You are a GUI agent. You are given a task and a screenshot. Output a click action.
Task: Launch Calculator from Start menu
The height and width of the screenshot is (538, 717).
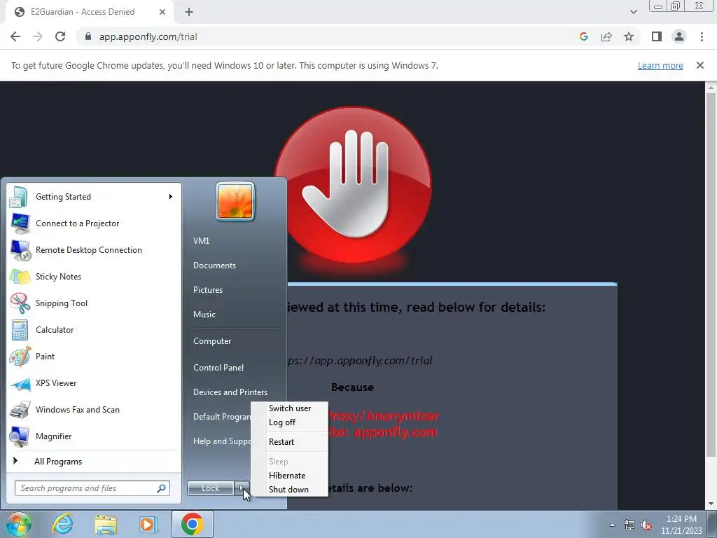click(94, 330)
